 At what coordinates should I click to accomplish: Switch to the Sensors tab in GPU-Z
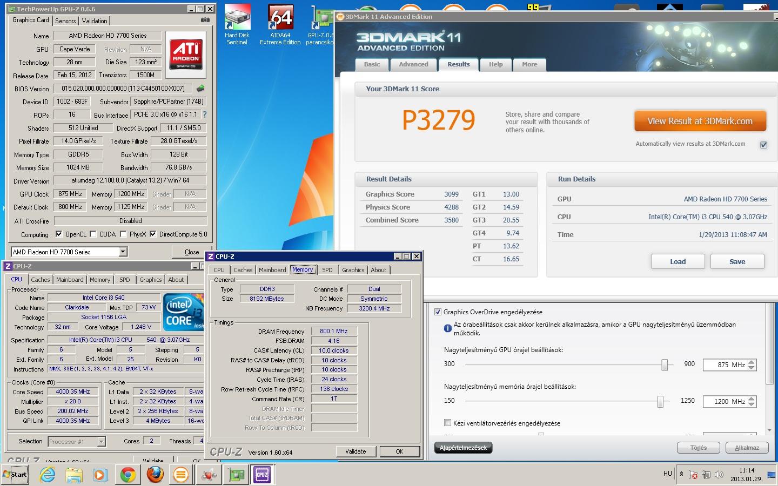[65, 21]
